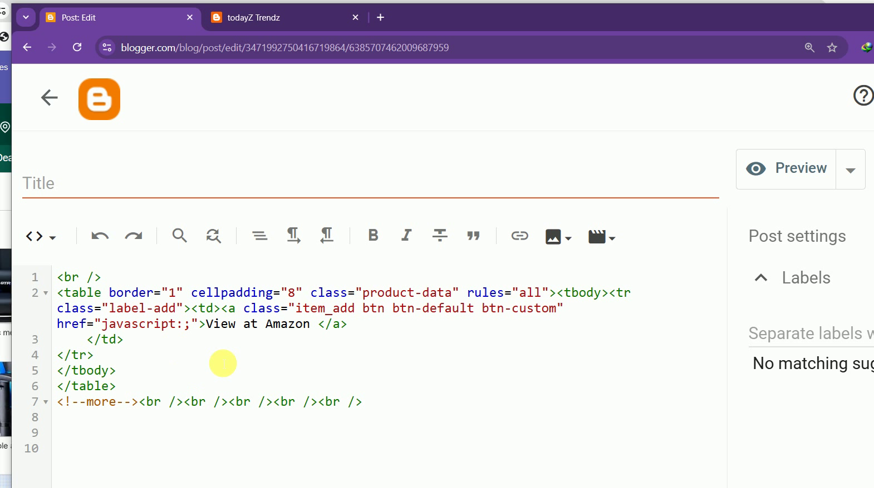This screenshot has height=488, width=874.
Task: Click the Title input field
Action: (371, 183)
